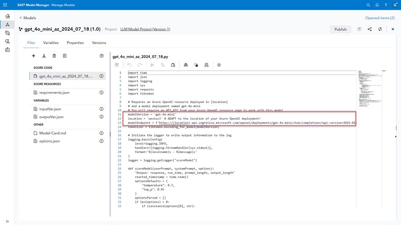Undo the last editor change
401x225 pixels.
(x=129, y=65)
